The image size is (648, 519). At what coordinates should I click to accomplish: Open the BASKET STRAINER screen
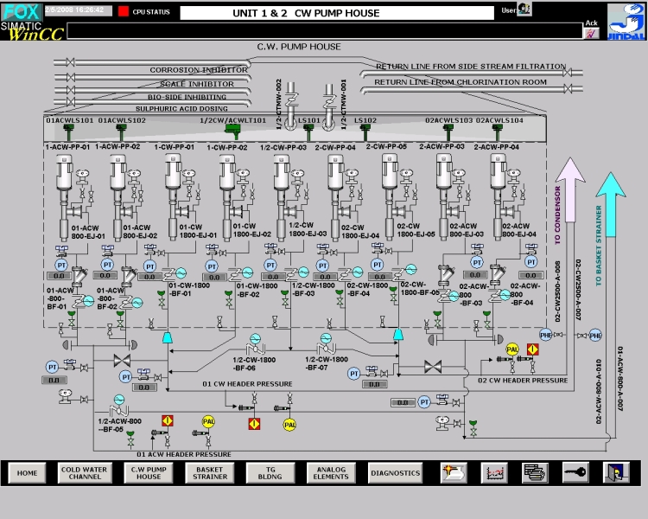click(x=210, y=472)
